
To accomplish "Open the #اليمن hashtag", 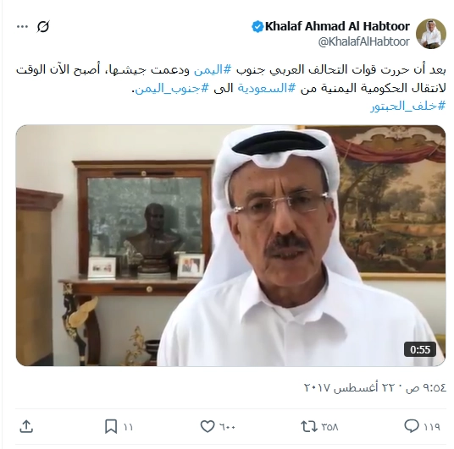I will pyautogui.click(x=213, y=69).
